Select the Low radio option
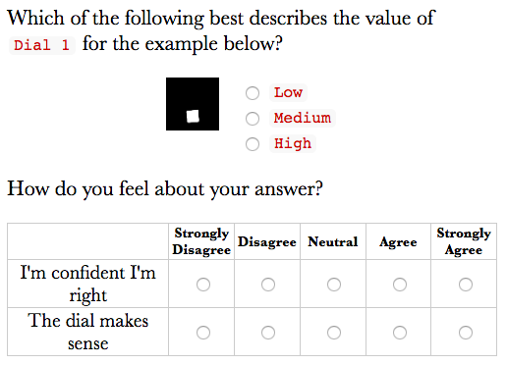 253,93
